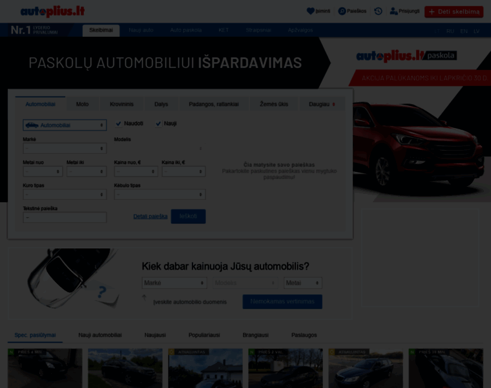Open the Prieš 2 val. car thumbnail
Image resolution: width=491 pixels, height=388 pixels.
[x=286, y=368]
